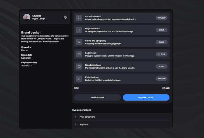Click the Project delivery title
Screen dimensions: 204x138
pos(92,77)
